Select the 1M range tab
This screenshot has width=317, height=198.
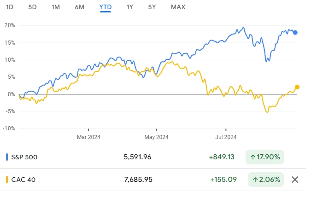(x=56, y=7)
